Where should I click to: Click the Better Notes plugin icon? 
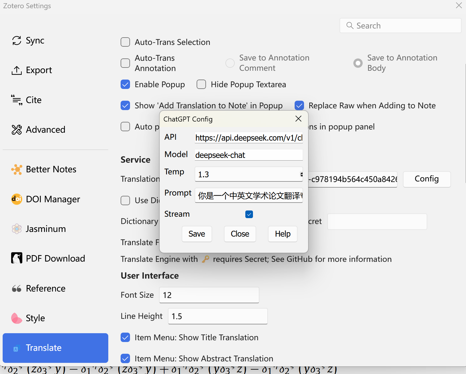coord(17,170)
